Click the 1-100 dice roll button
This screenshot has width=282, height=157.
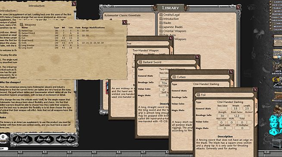[x=23, y=139]
